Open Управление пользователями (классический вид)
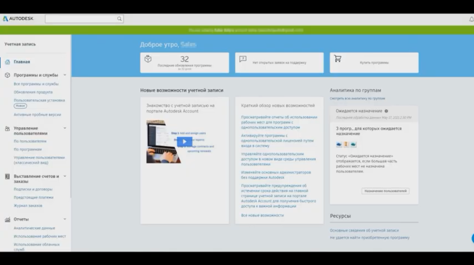This screenshot has width=474, height=265. coord(39,160)
